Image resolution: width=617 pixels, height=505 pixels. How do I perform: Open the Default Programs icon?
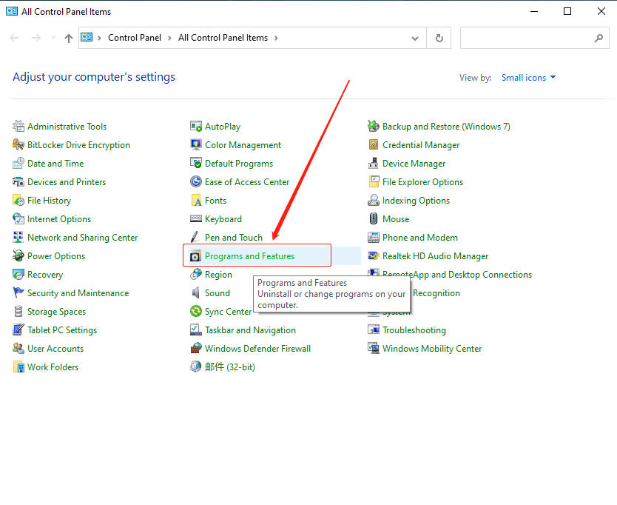[195, 163]
